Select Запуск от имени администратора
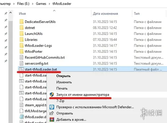The width and height of the screenshot is (167, 123). pyautogui.click(x=83, y=95)
